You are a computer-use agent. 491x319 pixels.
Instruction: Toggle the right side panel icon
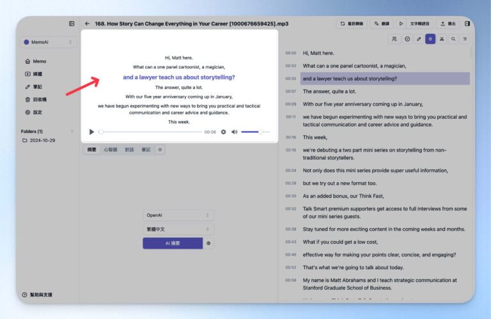pyautogui.click(x=467, y=24)
